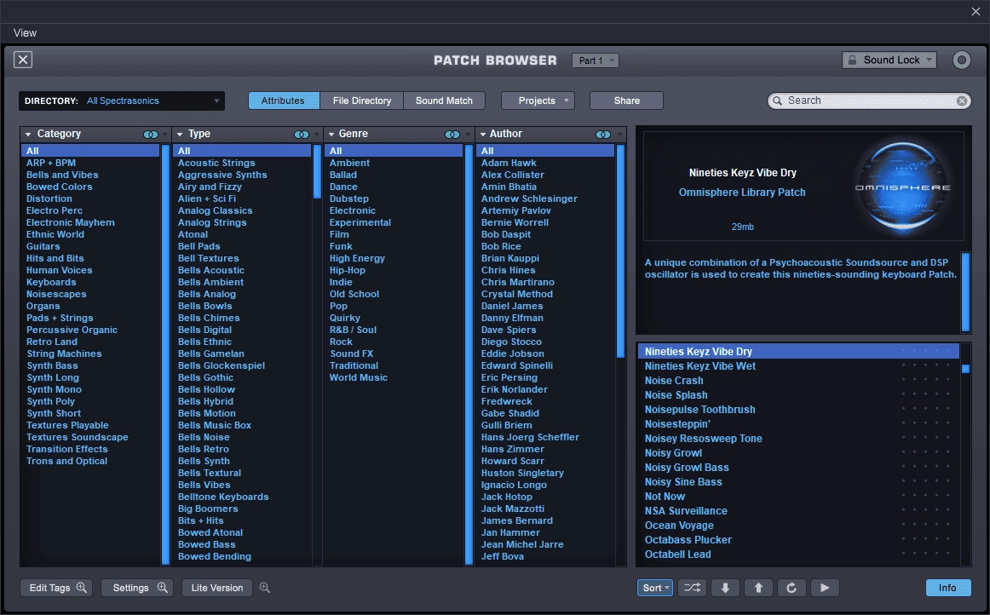Collapse the Type column triangle
Viewport: 990px width, 615px height.
point(180,135)
